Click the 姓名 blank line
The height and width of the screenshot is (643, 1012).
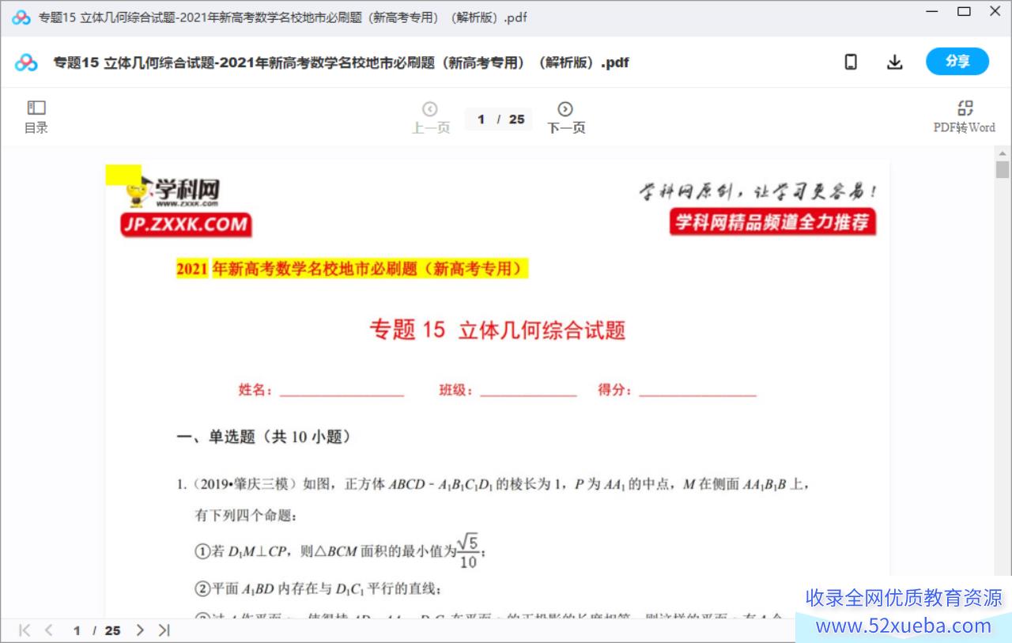tap(342, 391)
